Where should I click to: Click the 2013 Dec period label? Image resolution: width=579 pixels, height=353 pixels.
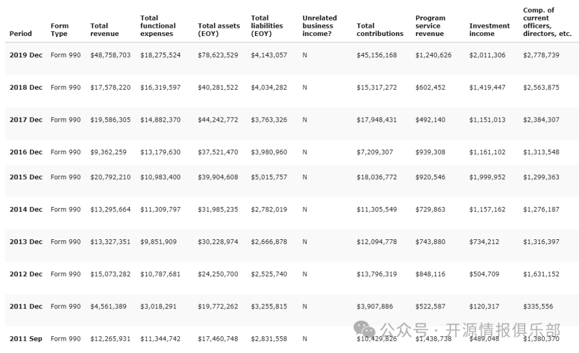[x=26, y=242]
